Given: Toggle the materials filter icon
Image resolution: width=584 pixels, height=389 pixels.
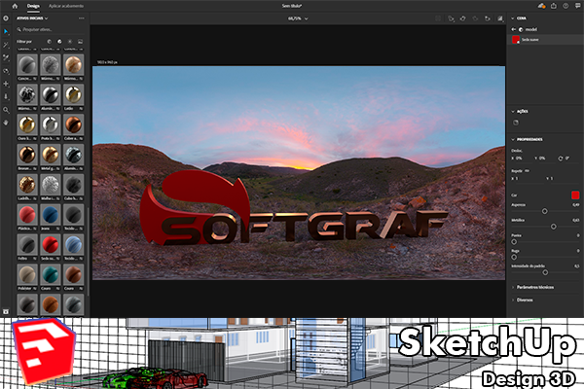Looking at the screenshot, I should coord(59,41).
